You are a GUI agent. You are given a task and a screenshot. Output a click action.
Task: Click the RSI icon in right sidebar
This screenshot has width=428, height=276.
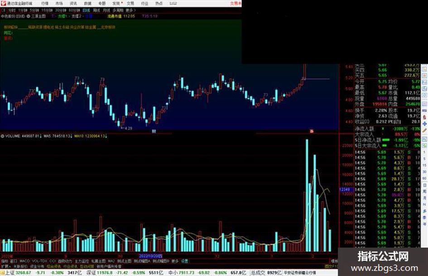(x=424, y=111)
